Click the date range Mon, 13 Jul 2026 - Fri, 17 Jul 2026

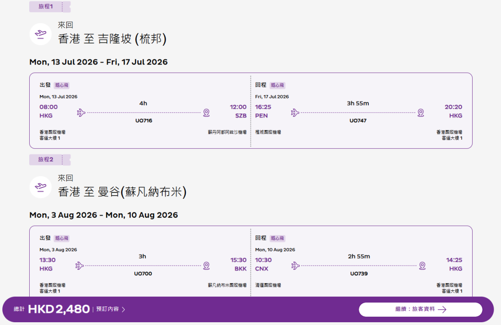(98, 62)
